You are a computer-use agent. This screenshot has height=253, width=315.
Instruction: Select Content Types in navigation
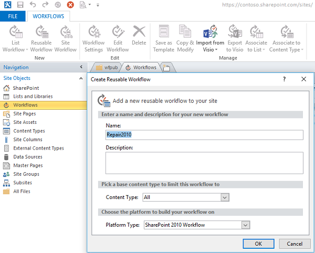tap(29, 131)
